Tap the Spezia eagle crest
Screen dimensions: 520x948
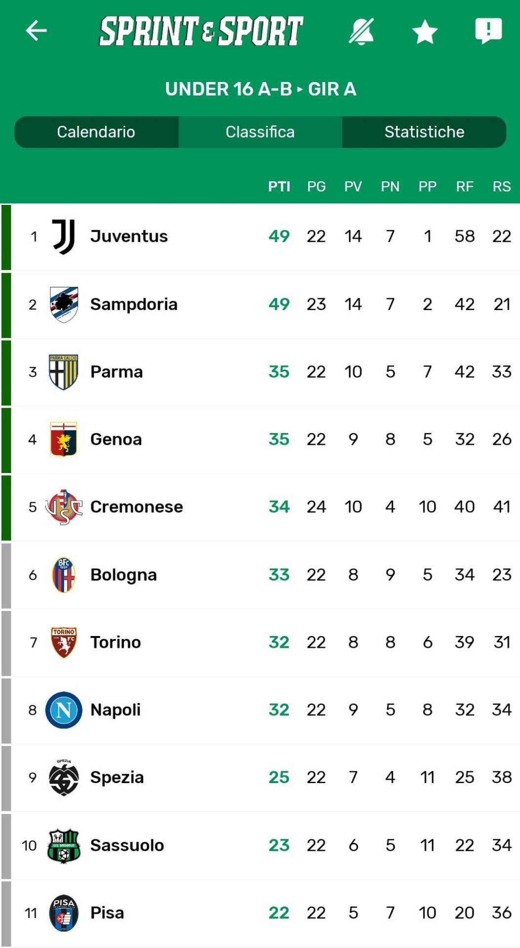click(x=64, y=778)
